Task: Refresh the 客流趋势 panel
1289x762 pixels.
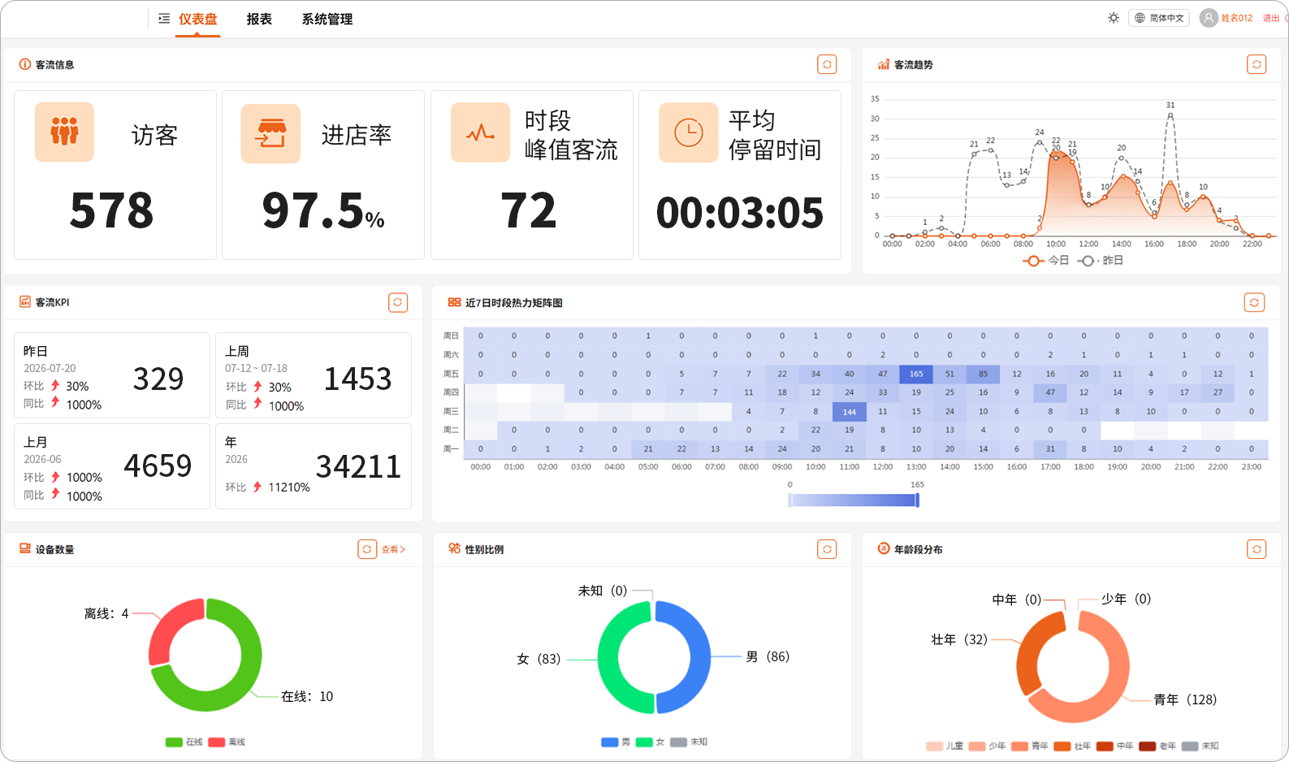Action: [1257, 64]
